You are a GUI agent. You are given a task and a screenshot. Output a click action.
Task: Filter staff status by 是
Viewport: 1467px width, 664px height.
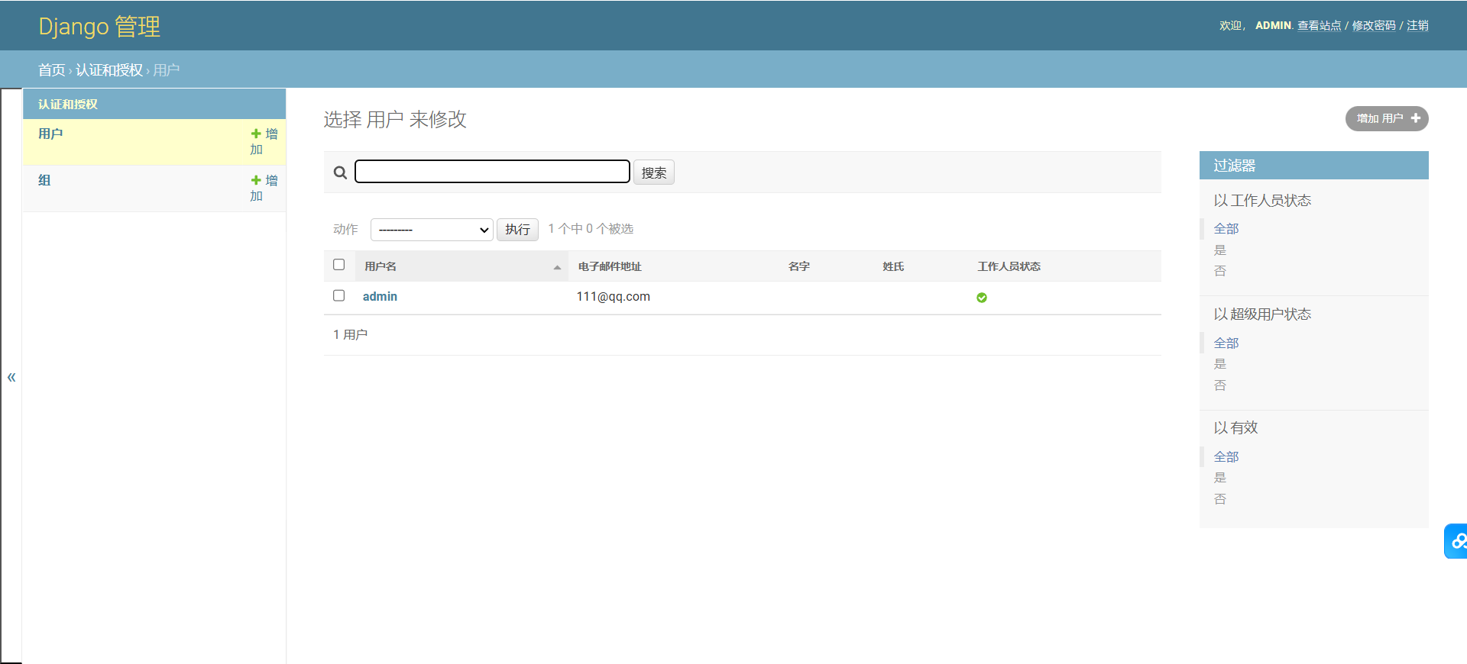pos(1220,250)
